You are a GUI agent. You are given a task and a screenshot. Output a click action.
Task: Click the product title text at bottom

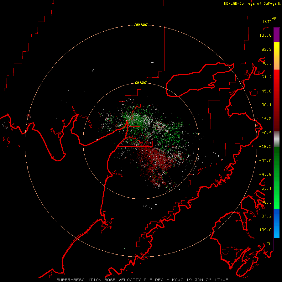(x=143, y=280)
